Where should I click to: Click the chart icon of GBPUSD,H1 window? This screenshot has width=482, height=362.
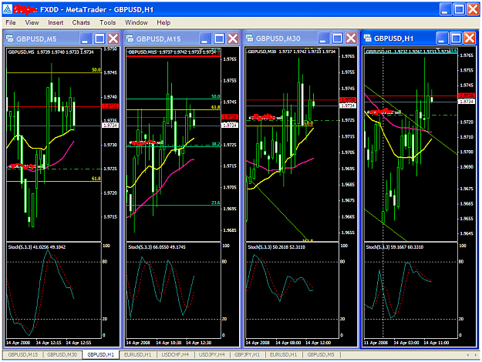(x=367, y=38)
